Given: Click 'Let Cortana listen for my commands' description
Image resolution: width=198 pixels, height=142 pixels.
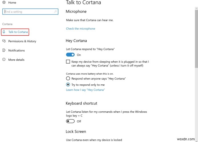Looking at the screenshot, I should coord(106,114).
